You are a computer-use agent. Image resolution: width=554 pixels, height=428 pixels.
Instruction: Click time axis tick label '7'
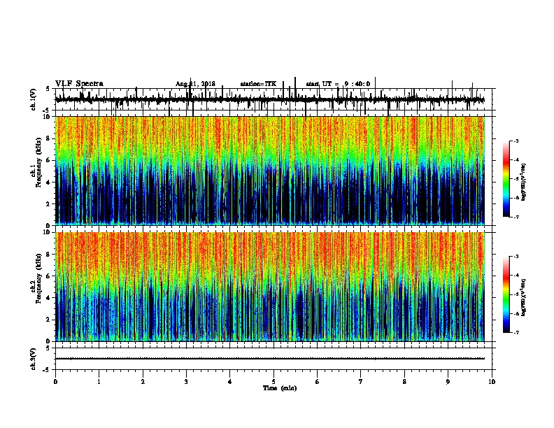pos(361,381)
